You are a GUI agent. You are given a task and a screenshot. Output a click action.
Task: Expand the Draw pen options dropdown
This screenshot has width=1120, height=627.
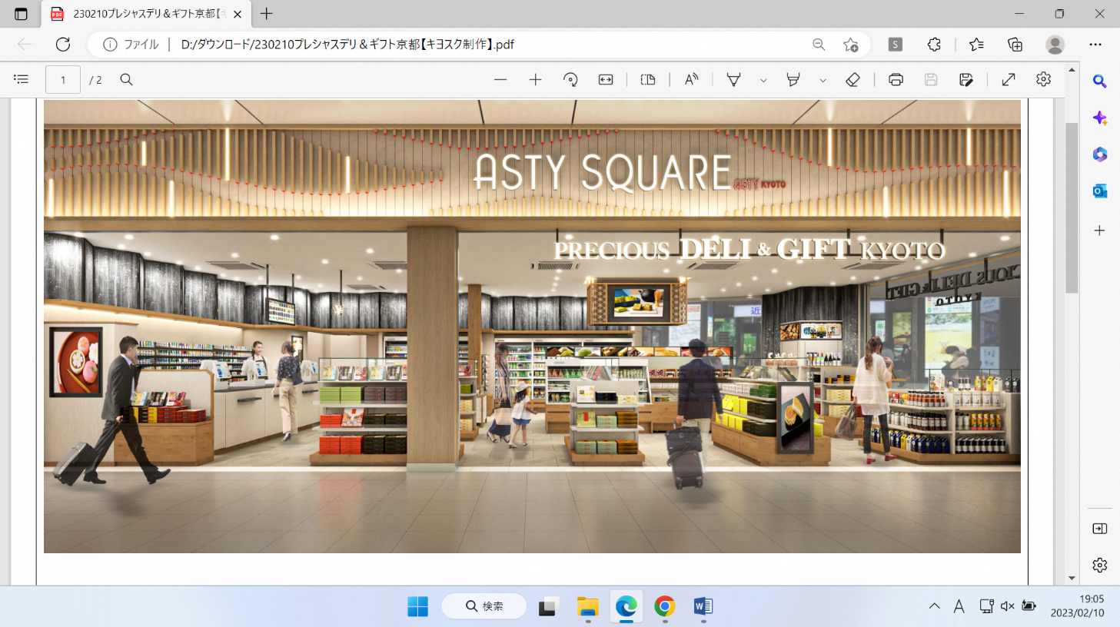pyautogui.click(x=763, y=80)
